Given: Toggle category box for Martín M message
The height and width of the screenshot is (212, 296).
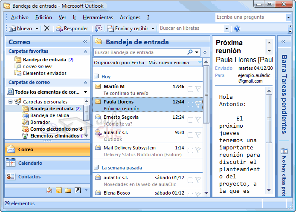Looking at the screenshot, I should tap(190, 89).
